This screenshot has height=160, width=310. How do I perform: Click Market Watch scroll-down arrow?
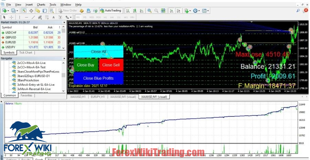(64, 48)
